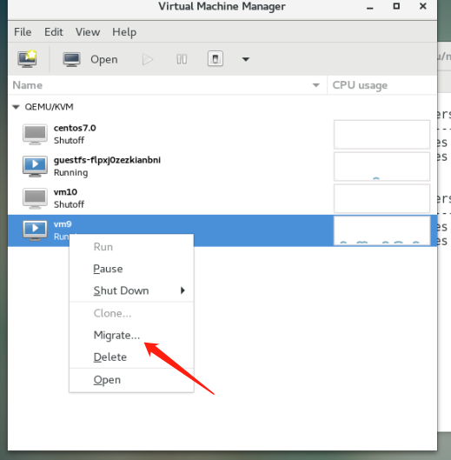This screenshot has height=460, width=451.
Task: Select the QEMU/KVM connection row
Action: (222, 107)
